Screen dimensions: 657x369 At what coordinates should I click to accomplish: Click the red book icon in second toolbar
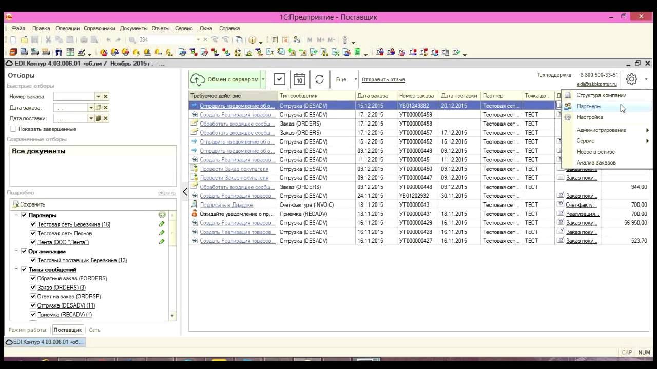(x=13, y=52)
